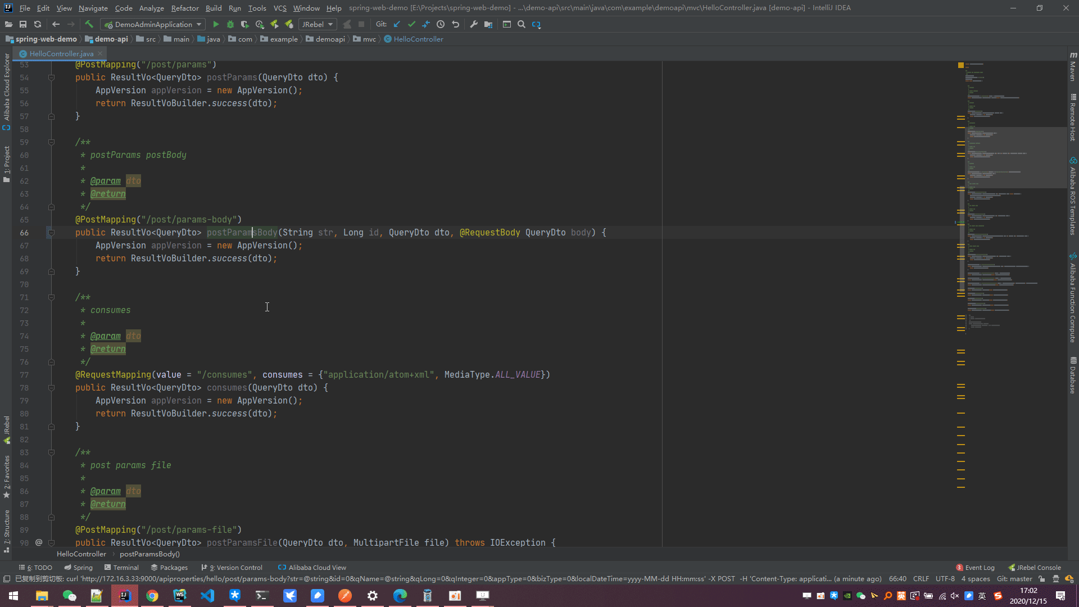Switch to the Terminal tool window tab
The image size is (1079, 607).
tap(121, 567)
